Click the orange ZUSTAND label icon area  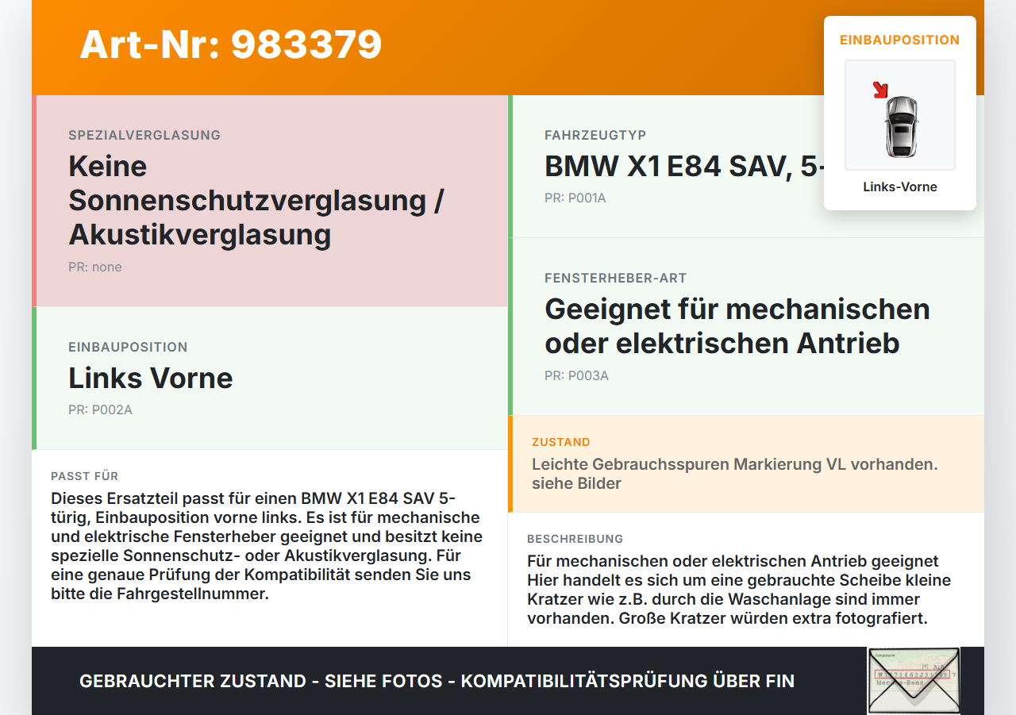pos(560,442)
